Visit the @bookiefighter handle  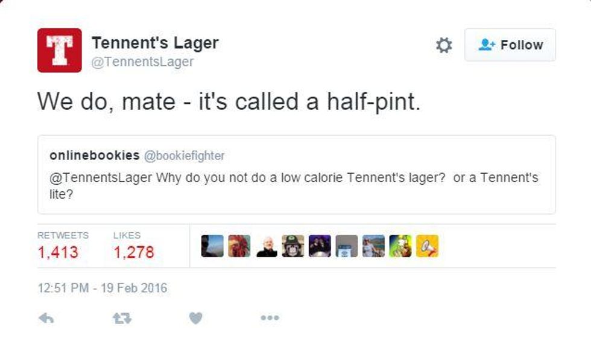185,156
